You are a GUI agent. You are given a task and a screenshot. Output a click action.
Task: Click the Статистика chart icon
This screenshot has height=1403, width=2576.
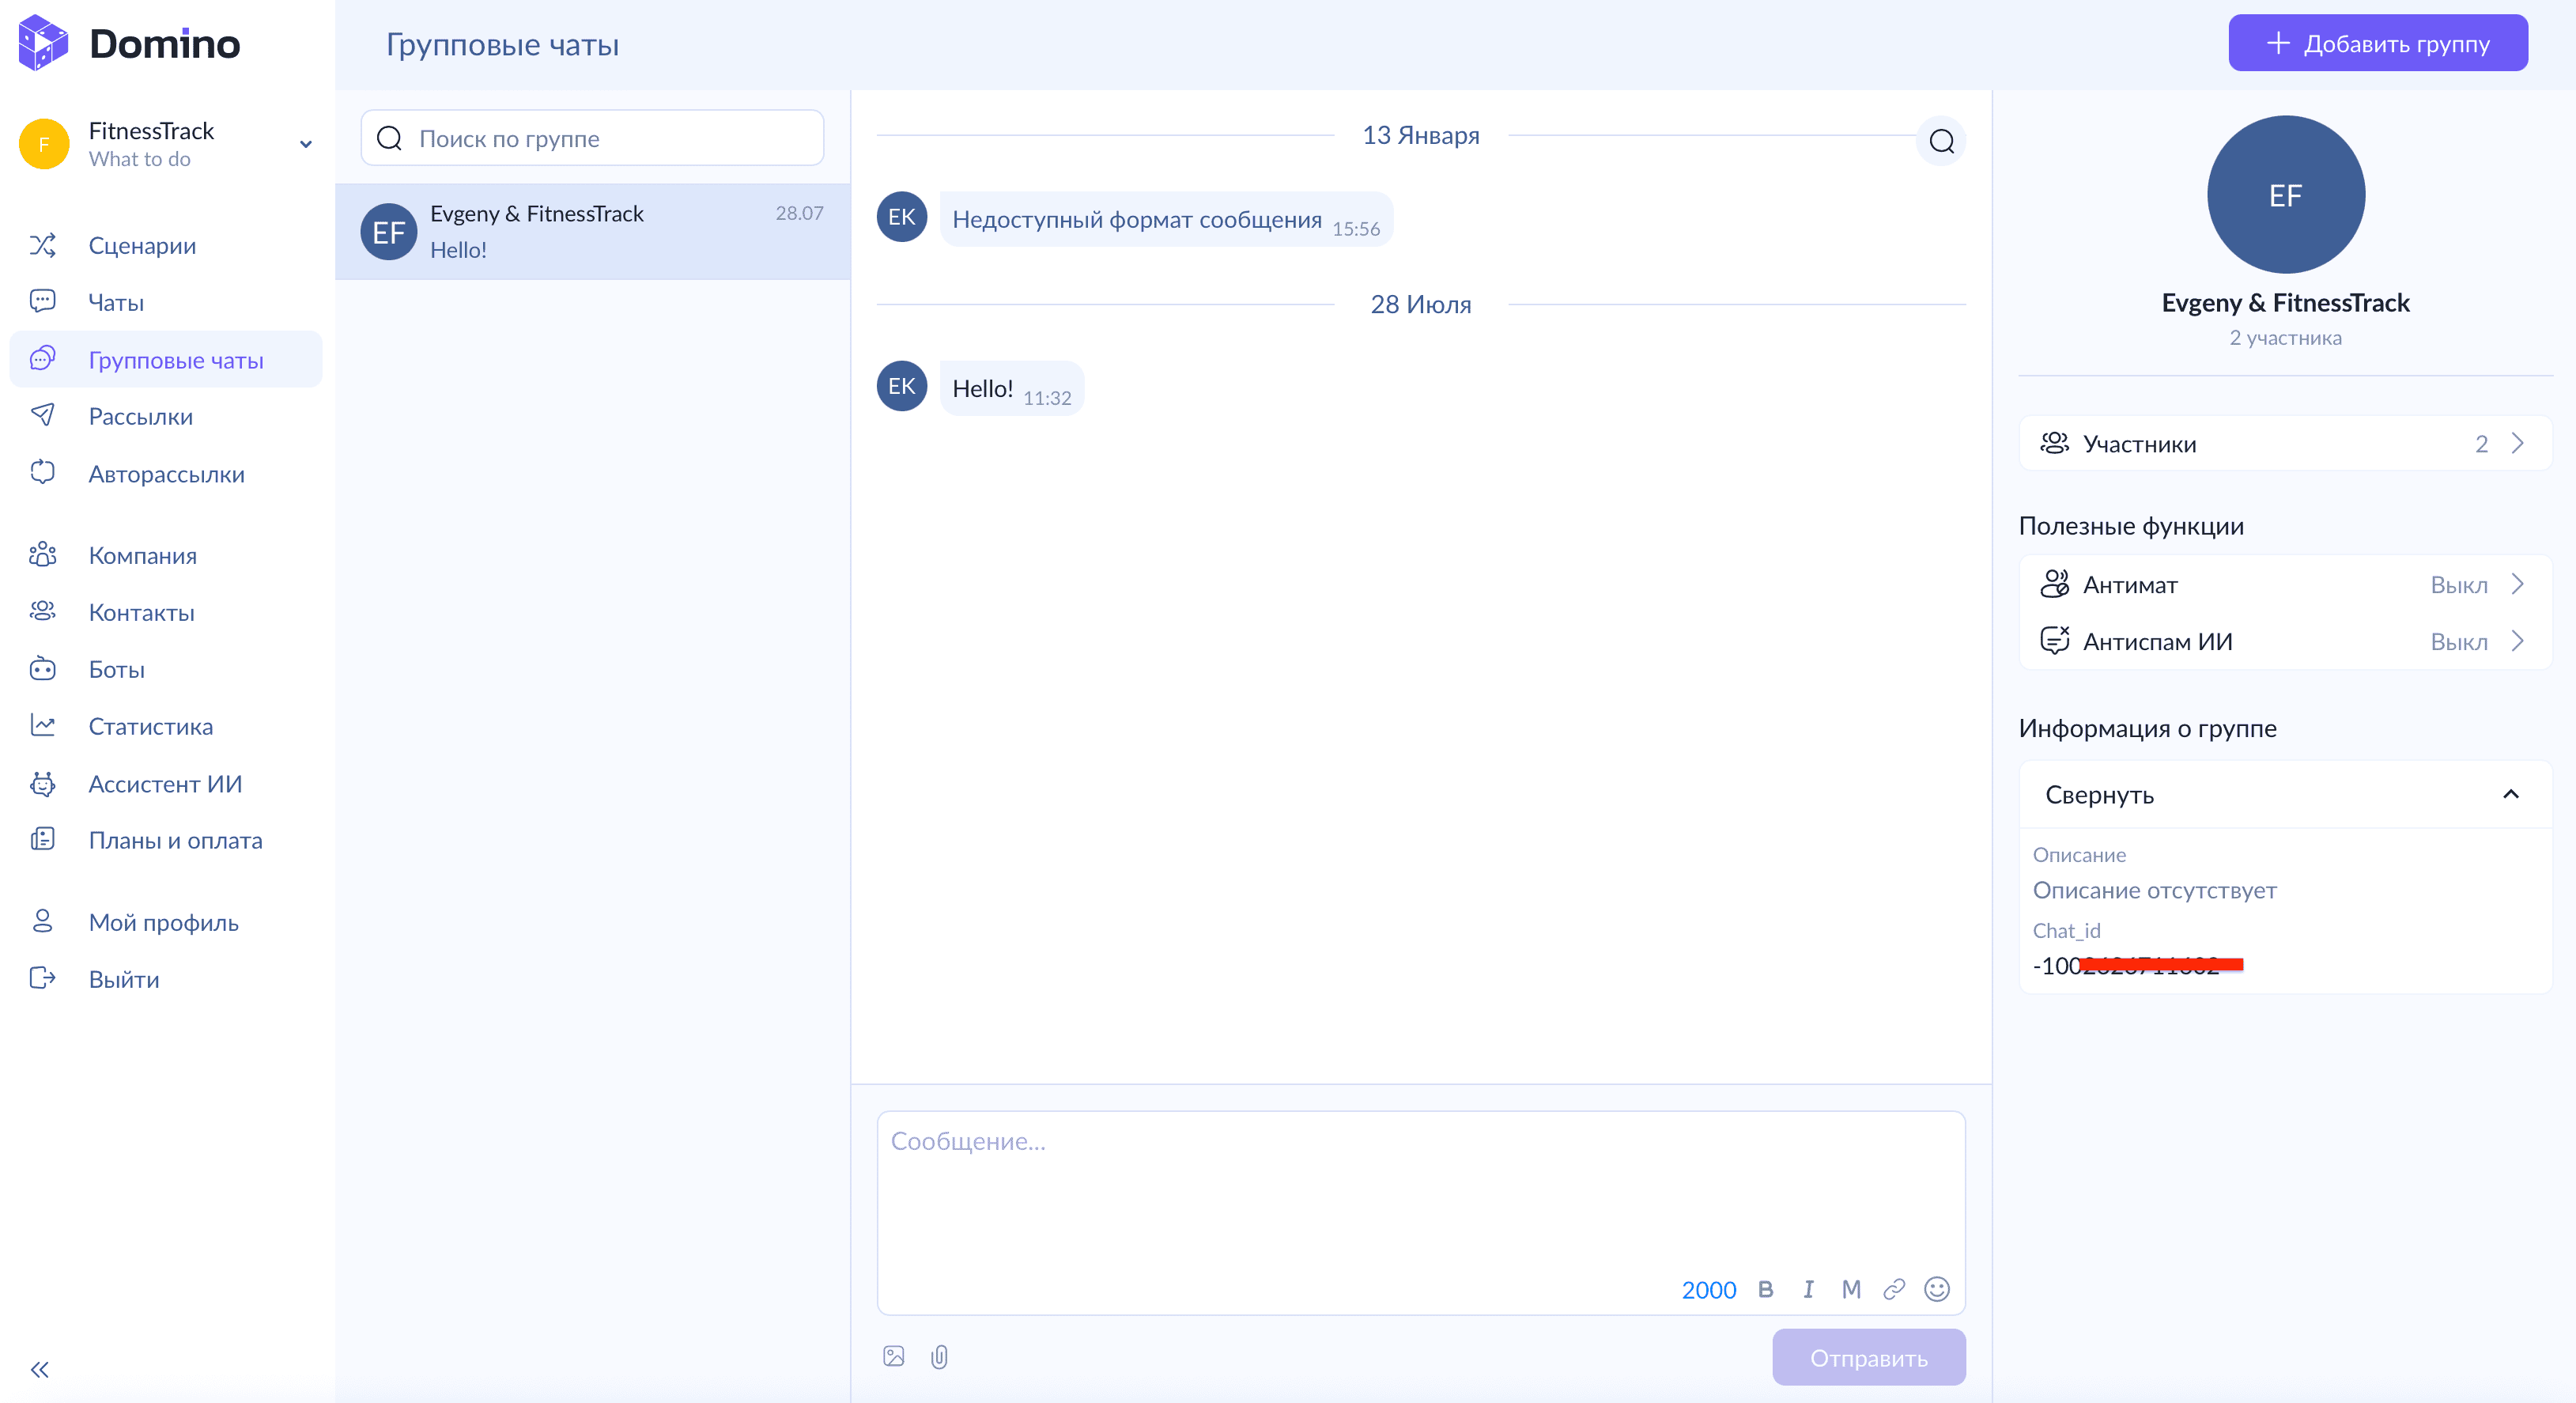(x=42, y=726)
